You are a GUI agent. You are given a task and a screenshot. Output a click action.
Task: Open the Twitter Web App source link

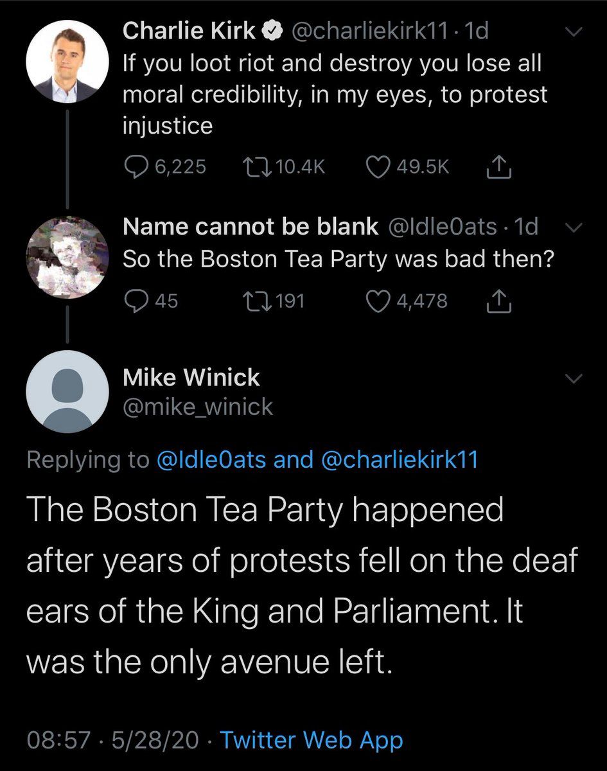tap(312, 740)
